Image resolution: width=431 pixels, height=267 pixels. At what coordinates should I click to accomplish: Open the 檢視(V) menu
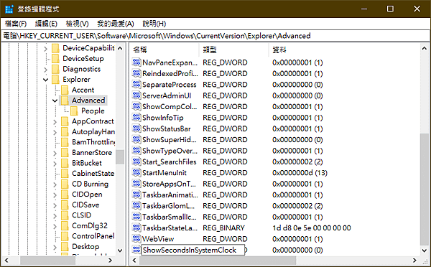pyautogui.click(x=77, y=24)
